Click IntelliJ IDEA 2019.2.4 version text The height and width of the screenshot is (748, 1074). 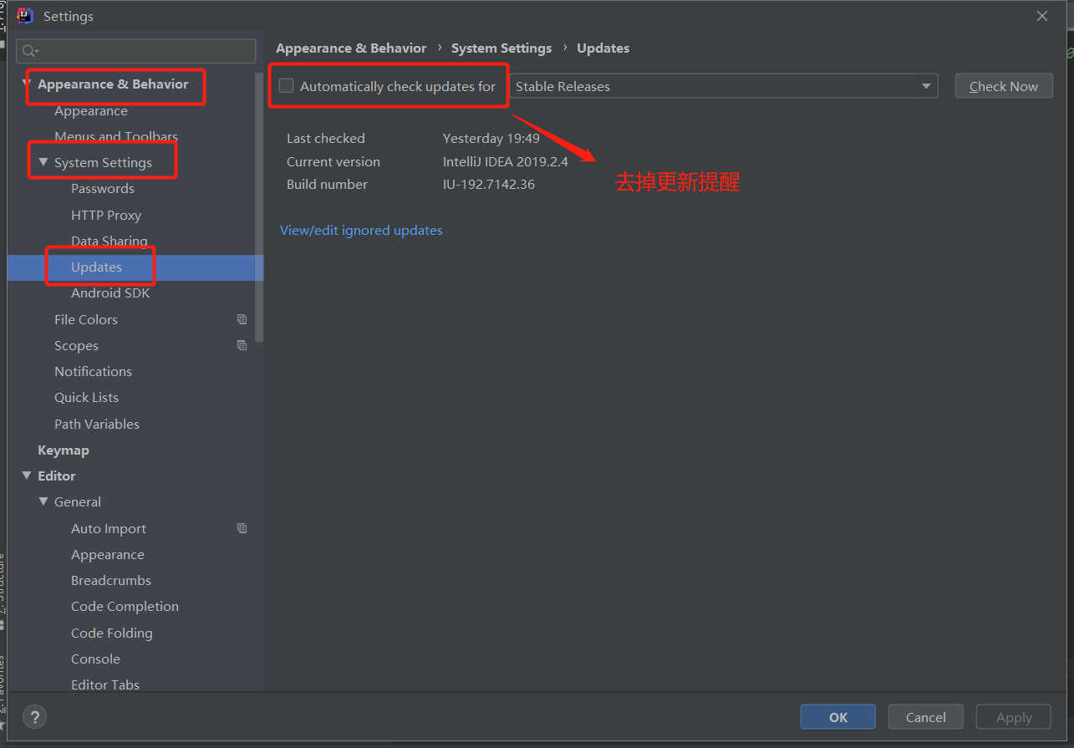[506, 161]
